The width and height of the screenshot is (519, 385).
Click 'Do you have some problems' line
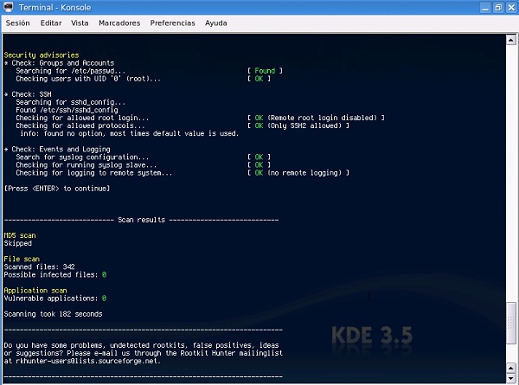pyautogui.click(x=141, y=345)
